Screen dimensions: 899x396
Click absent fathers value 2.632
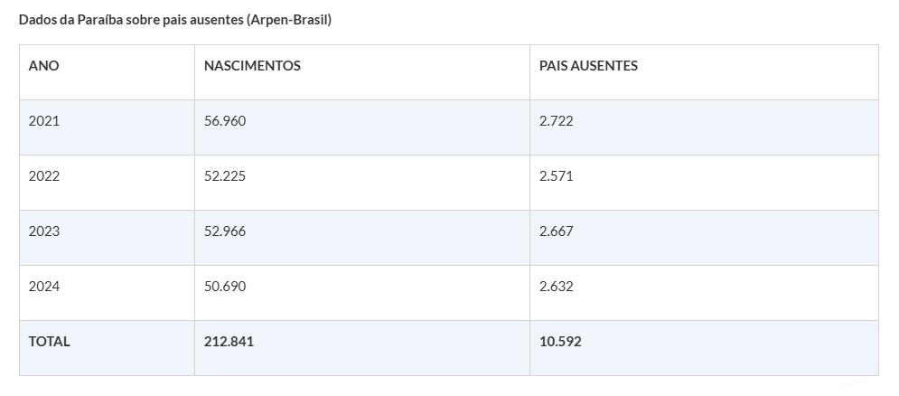(557, 287)
